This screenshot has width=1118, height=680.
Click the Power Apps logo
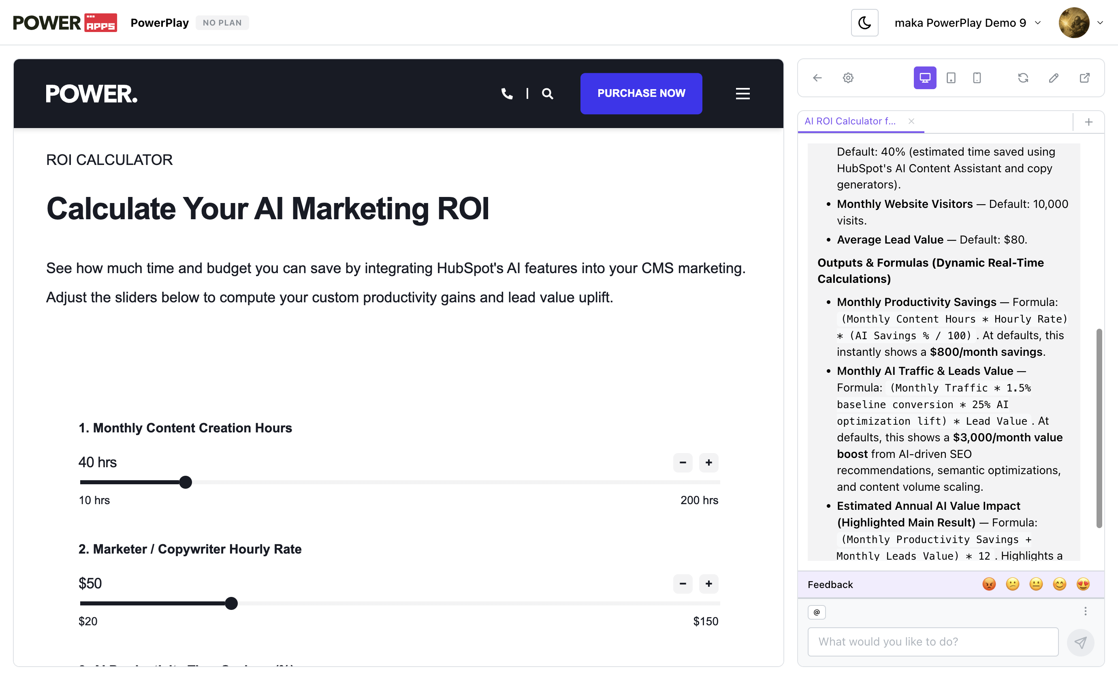click(65, 23)
